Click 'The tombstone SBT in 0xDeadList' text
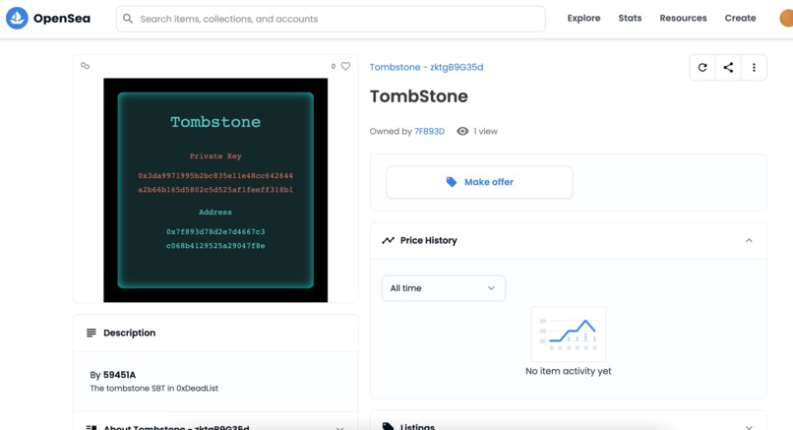Screen dimensions: 793x430 154,389
